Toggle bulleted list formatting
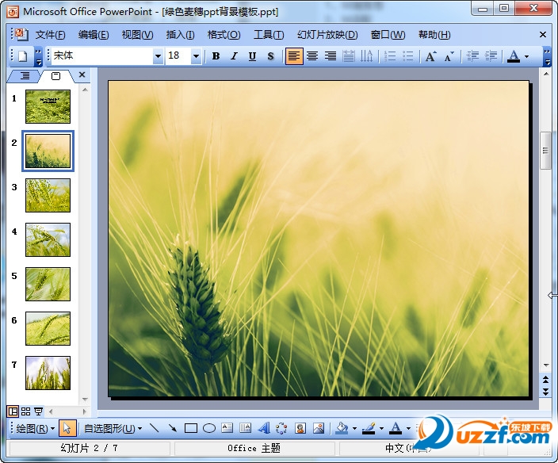Screen dimensions: 558x463 pyautogui.click(x=408, y=56)
